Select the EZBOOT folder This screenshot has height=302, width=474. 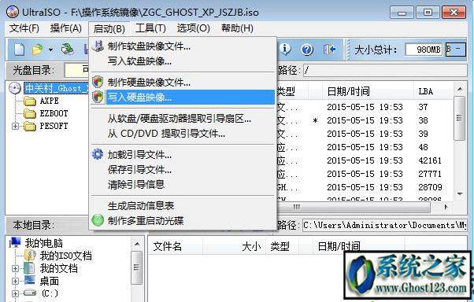[54, 113]
